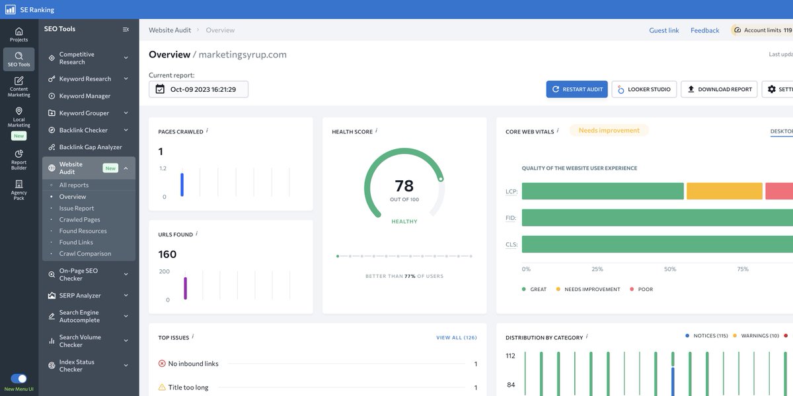Click the blue Pages Crawled bar
793x396 pixels.
tap(182, 184)
